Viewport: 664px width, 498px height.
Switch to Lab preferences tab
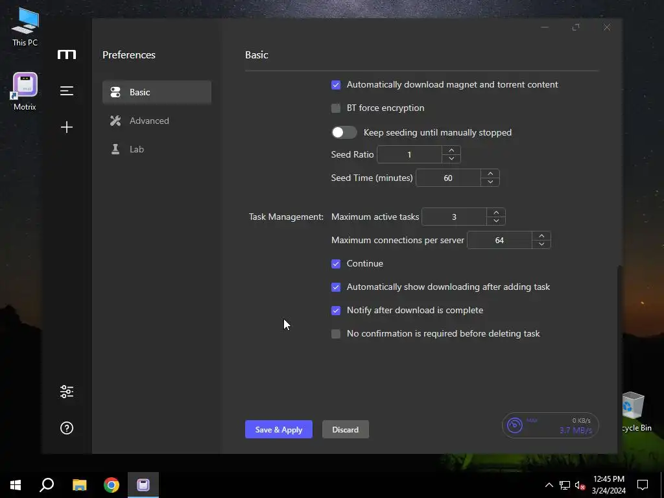(x=157, y=149)
